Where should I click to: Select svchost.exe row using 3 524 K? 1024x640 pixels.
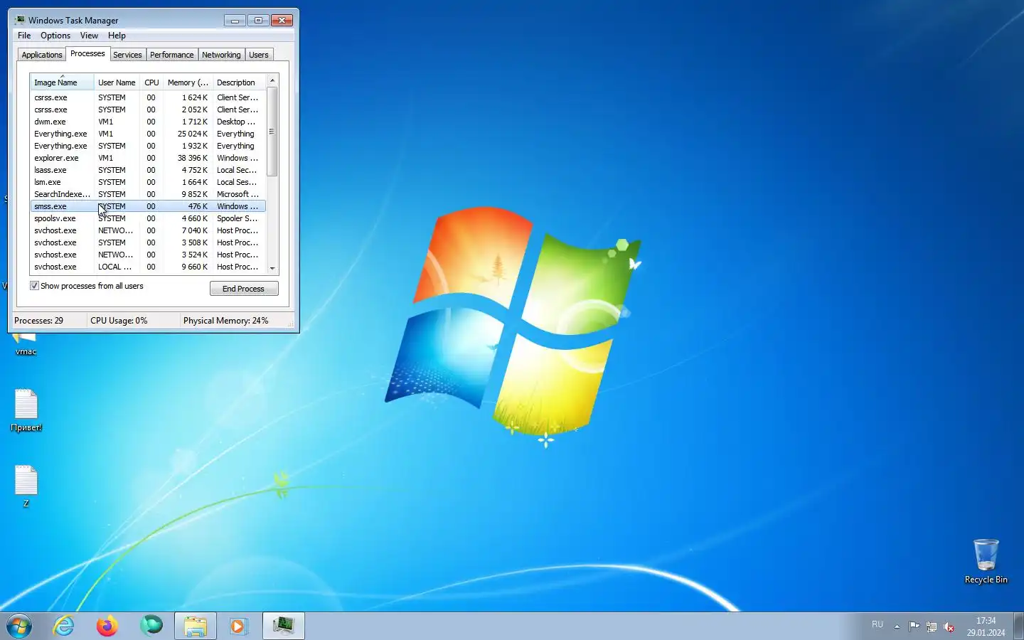148,255
